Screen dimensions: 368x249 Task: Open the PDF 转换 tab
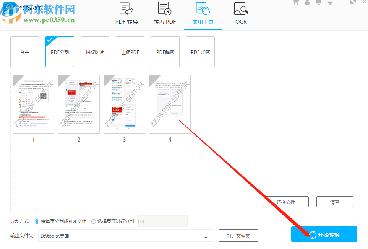126,14
